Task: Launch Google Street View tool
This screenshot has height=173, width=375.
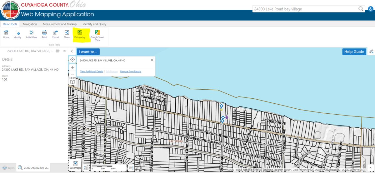Action: pos(97,36)
